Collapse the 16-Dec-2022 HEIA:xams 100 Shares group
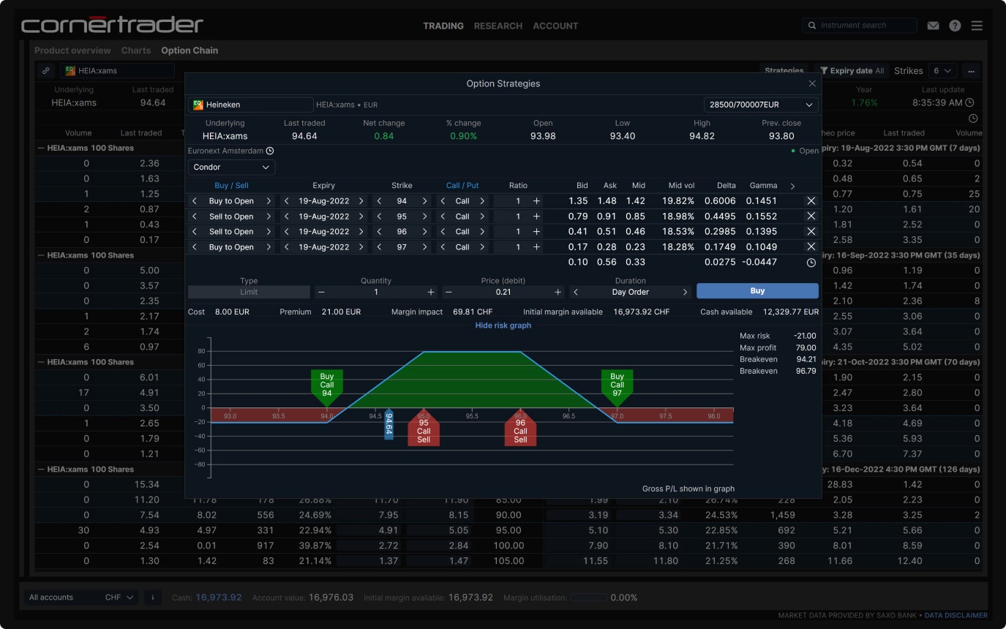This screenshot has height=629, width=1006. (x=40, y=469)
